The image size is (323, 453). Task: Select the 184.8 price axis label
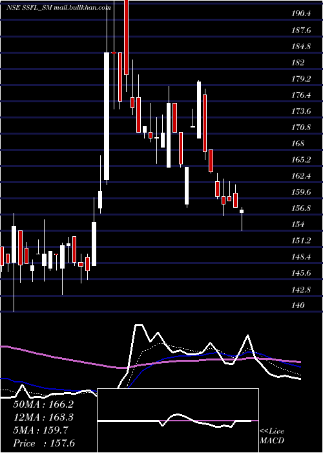[x=301, y=46]
